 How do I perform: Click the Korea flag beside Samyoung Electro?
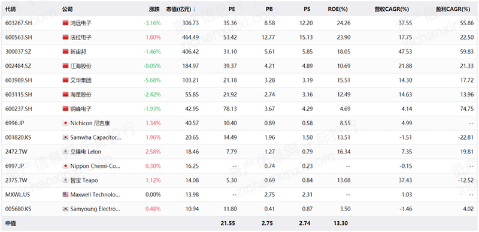tap(65, 209)
